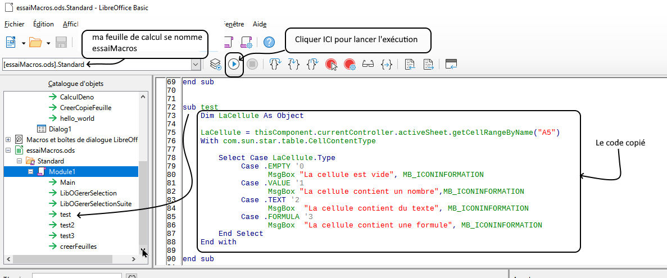Open LibreOffice Help question-mark icon
The image size is (667, 278).
(269, 42)
